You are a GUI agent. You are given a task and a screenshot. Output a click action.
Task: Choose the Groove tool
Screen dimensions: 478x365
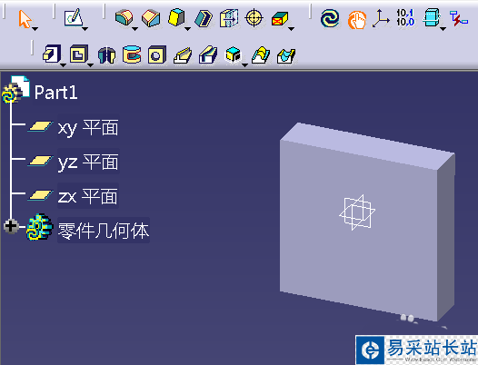click(x=132, y=54)
